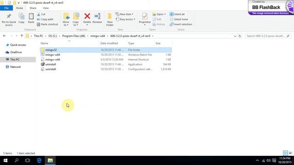Select the mingw-w64 Internet Shortcut
The image size is (294, 165).
pyautogui.click(x=106, y=60)
